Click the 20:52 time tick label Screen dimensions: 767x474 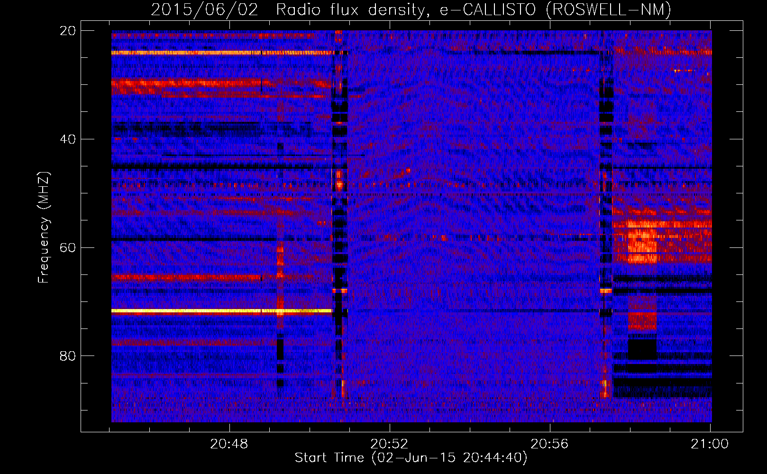389,444
